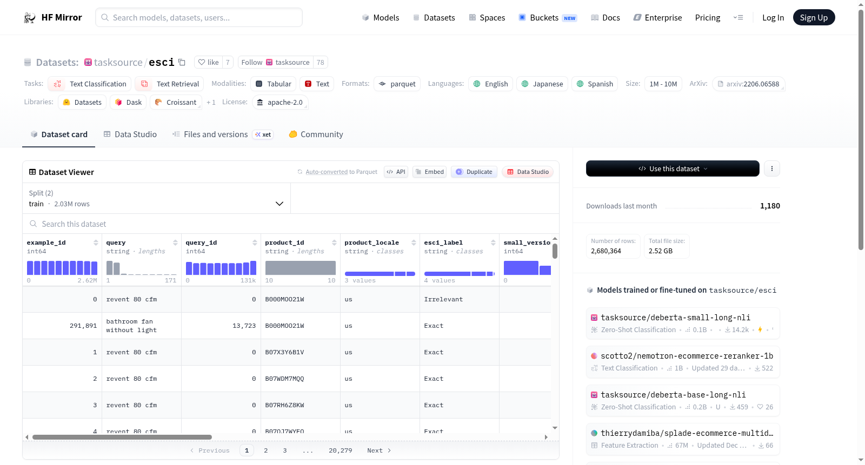The height and width of the screenshot is (465, 865).
Task: Filter by parquet format tag
Action: (x=397, y=84)
